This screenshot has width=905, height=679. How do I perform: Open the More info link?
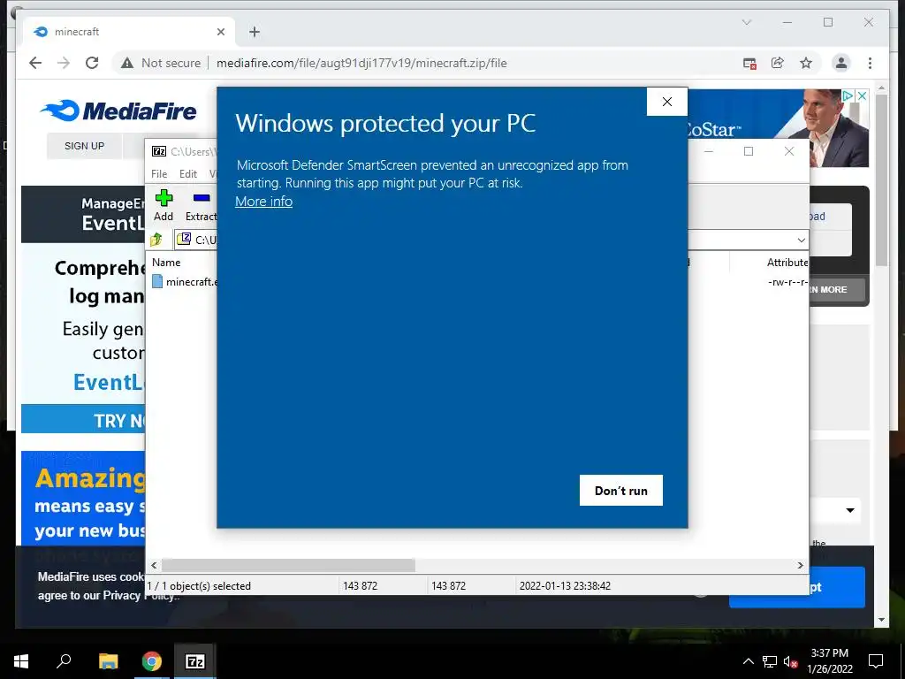(x=263, y=202)
